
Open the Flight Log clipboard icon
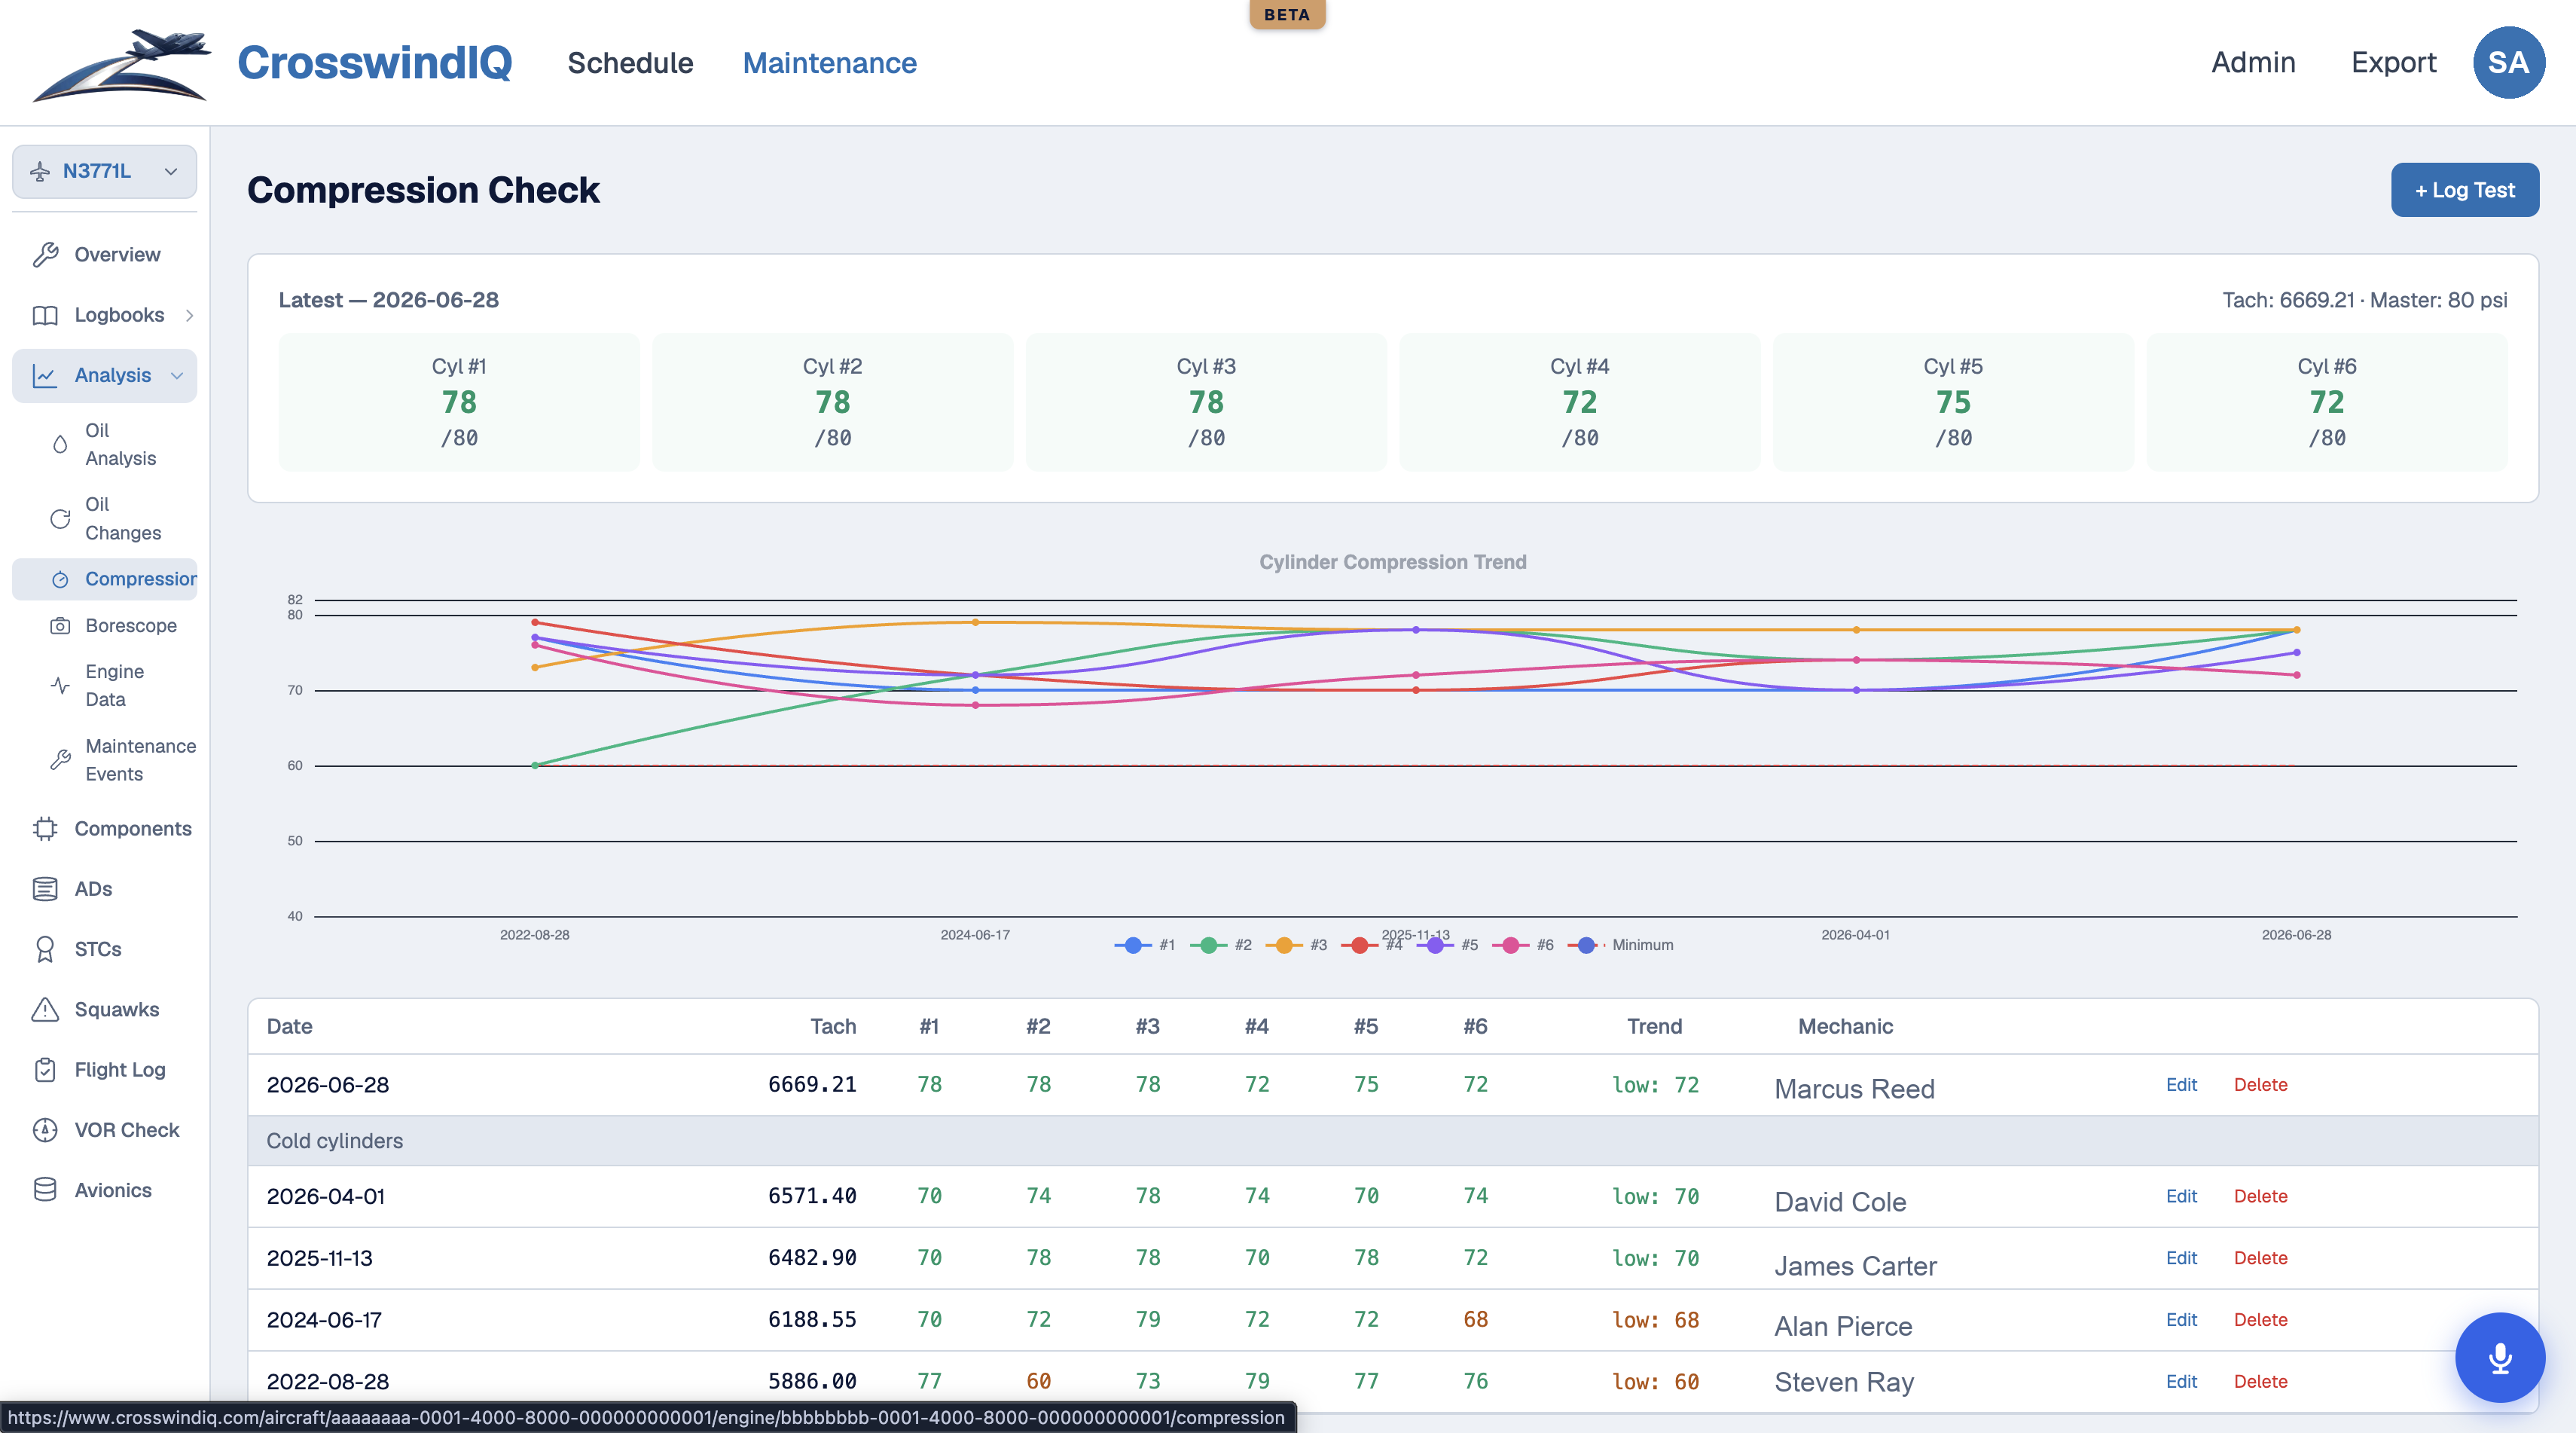(x=45, y=1069)
